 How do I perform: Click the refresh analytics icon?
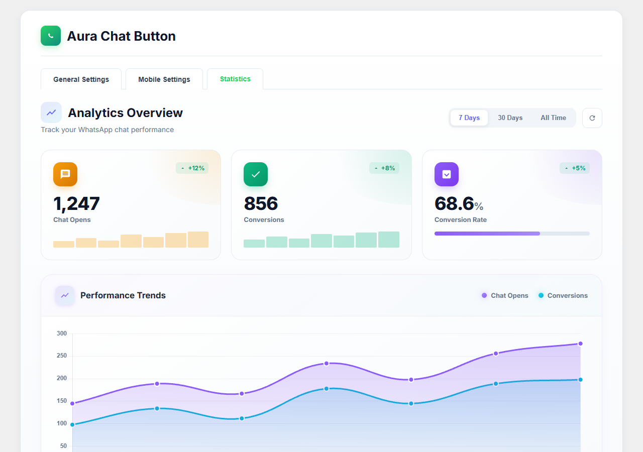click(592, 118)
